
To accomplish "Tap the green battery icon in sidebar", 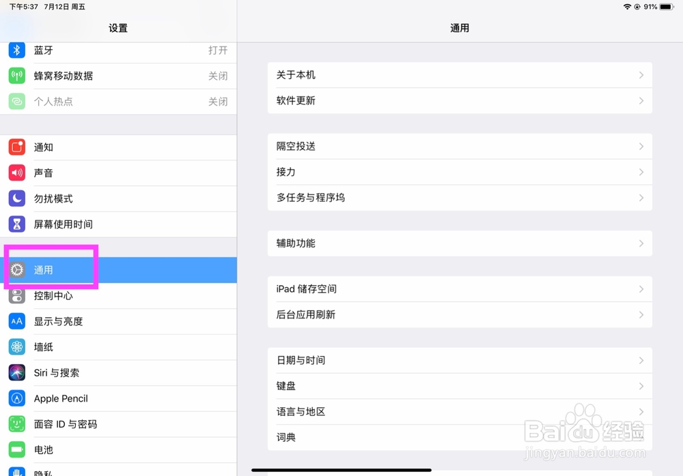I will 16,449.
